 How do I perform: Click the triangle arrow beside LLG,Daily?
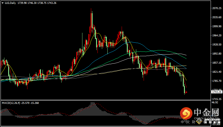pos(2,2)
